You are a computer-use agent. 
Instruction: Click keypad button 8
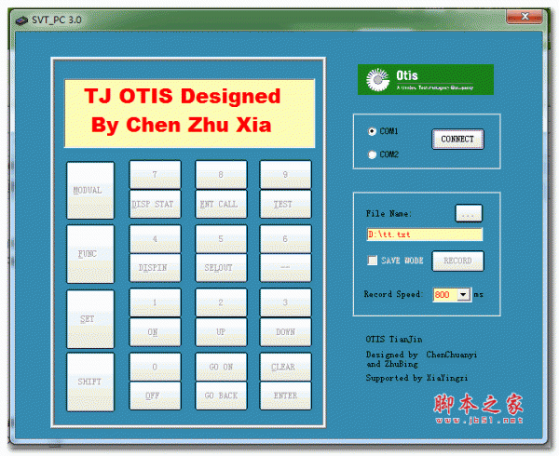point(221,174)
